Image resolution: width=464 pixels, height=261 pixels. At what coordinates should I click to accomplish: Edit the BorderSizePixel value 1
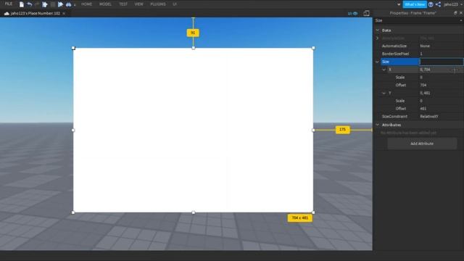(x=441, y=54)
